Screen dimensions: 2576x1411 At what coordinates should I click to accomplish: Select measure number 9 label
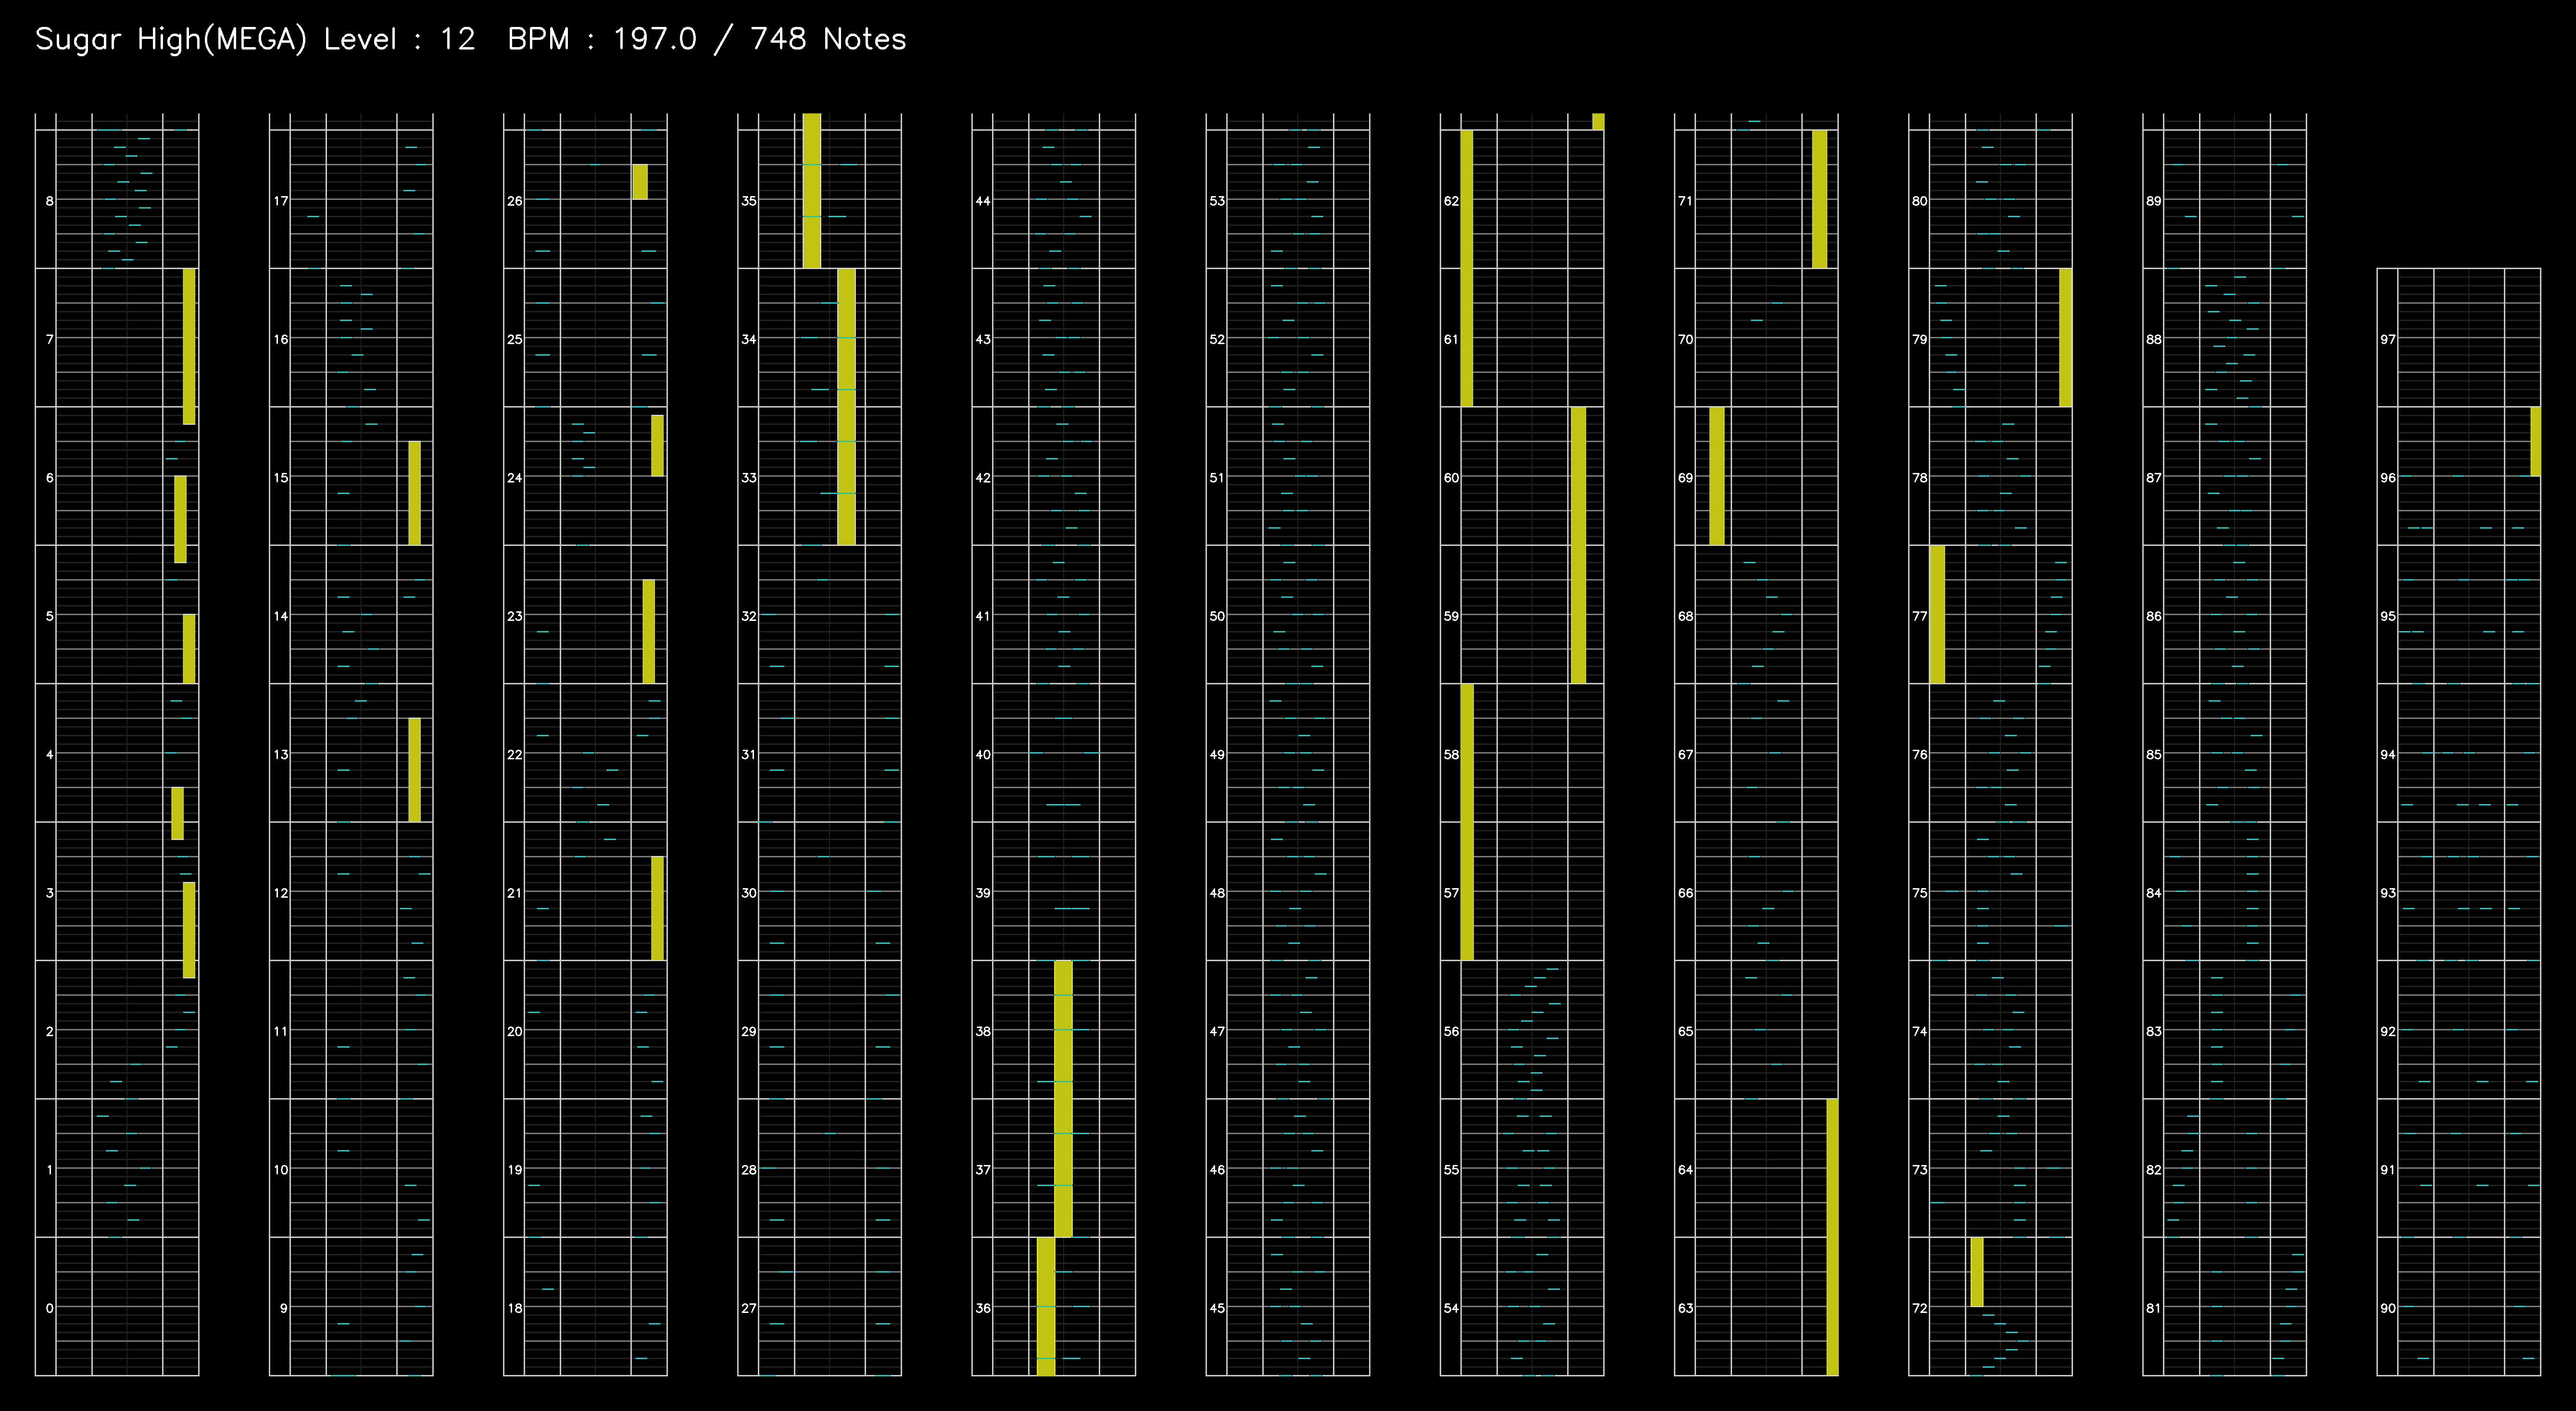point(284,1308)
